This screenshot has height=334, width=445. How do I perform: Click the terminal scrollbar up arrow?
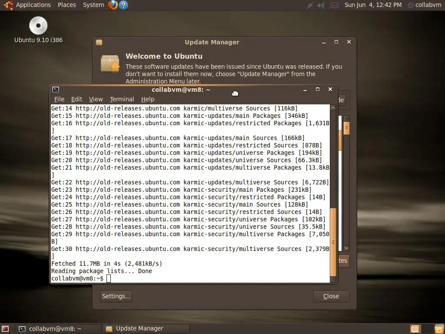pyautogui.click(x=333, y=108)
